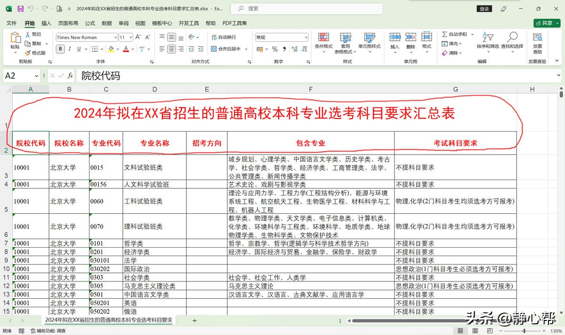This screenshot has height=335, width=565.
Task: Align text to the left
Action: (x=162, y=49)
